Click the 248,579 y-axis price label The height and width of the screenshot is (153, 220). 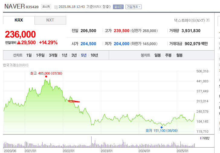click(x=202, y=111)
